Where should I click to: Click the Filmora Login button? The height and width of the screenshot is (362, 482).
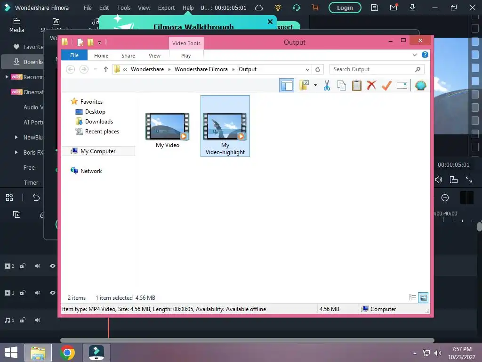pyautogui.click(x=345, y=8)
